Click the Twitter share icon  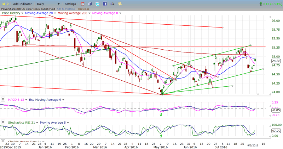click(98, 4)
